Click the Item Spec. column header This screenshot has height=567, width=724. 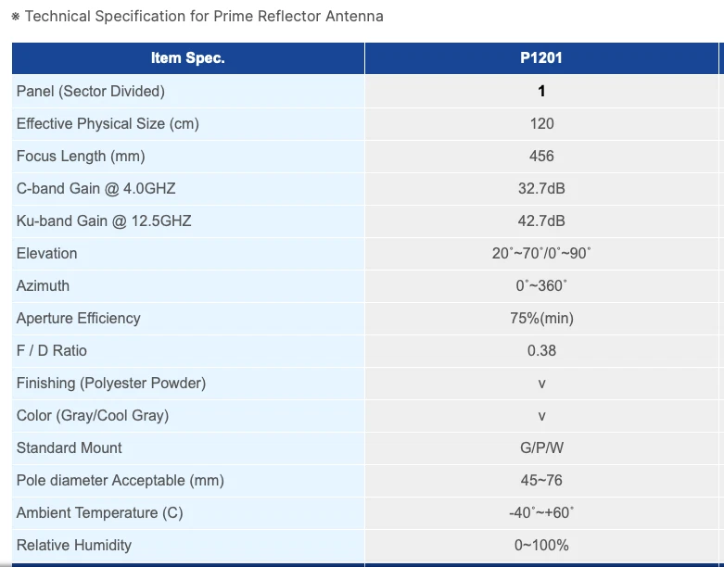coord(188,58)
